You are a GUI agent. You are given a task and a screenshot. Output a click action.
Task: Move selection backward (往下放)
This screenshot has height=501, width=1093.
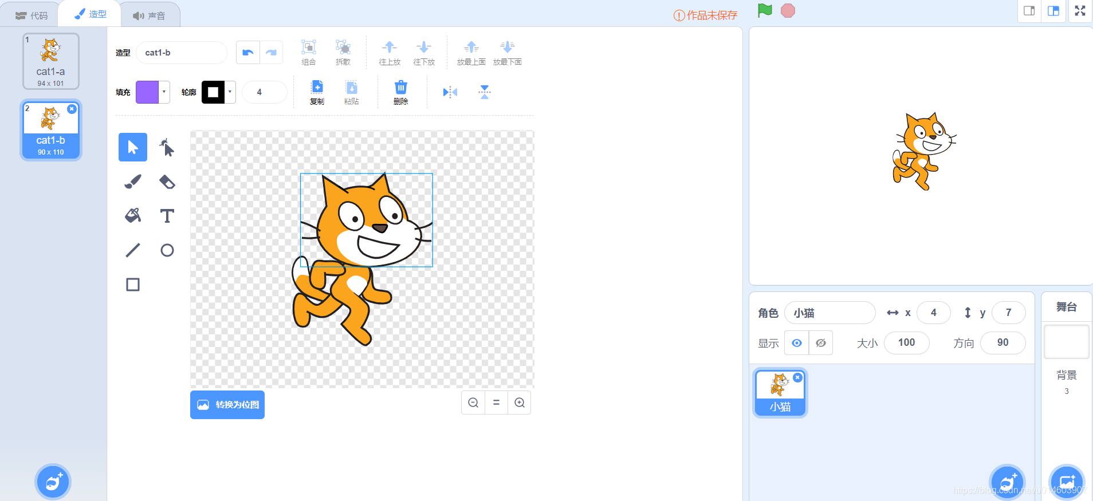pyautogui.click(x=424, y=52)
